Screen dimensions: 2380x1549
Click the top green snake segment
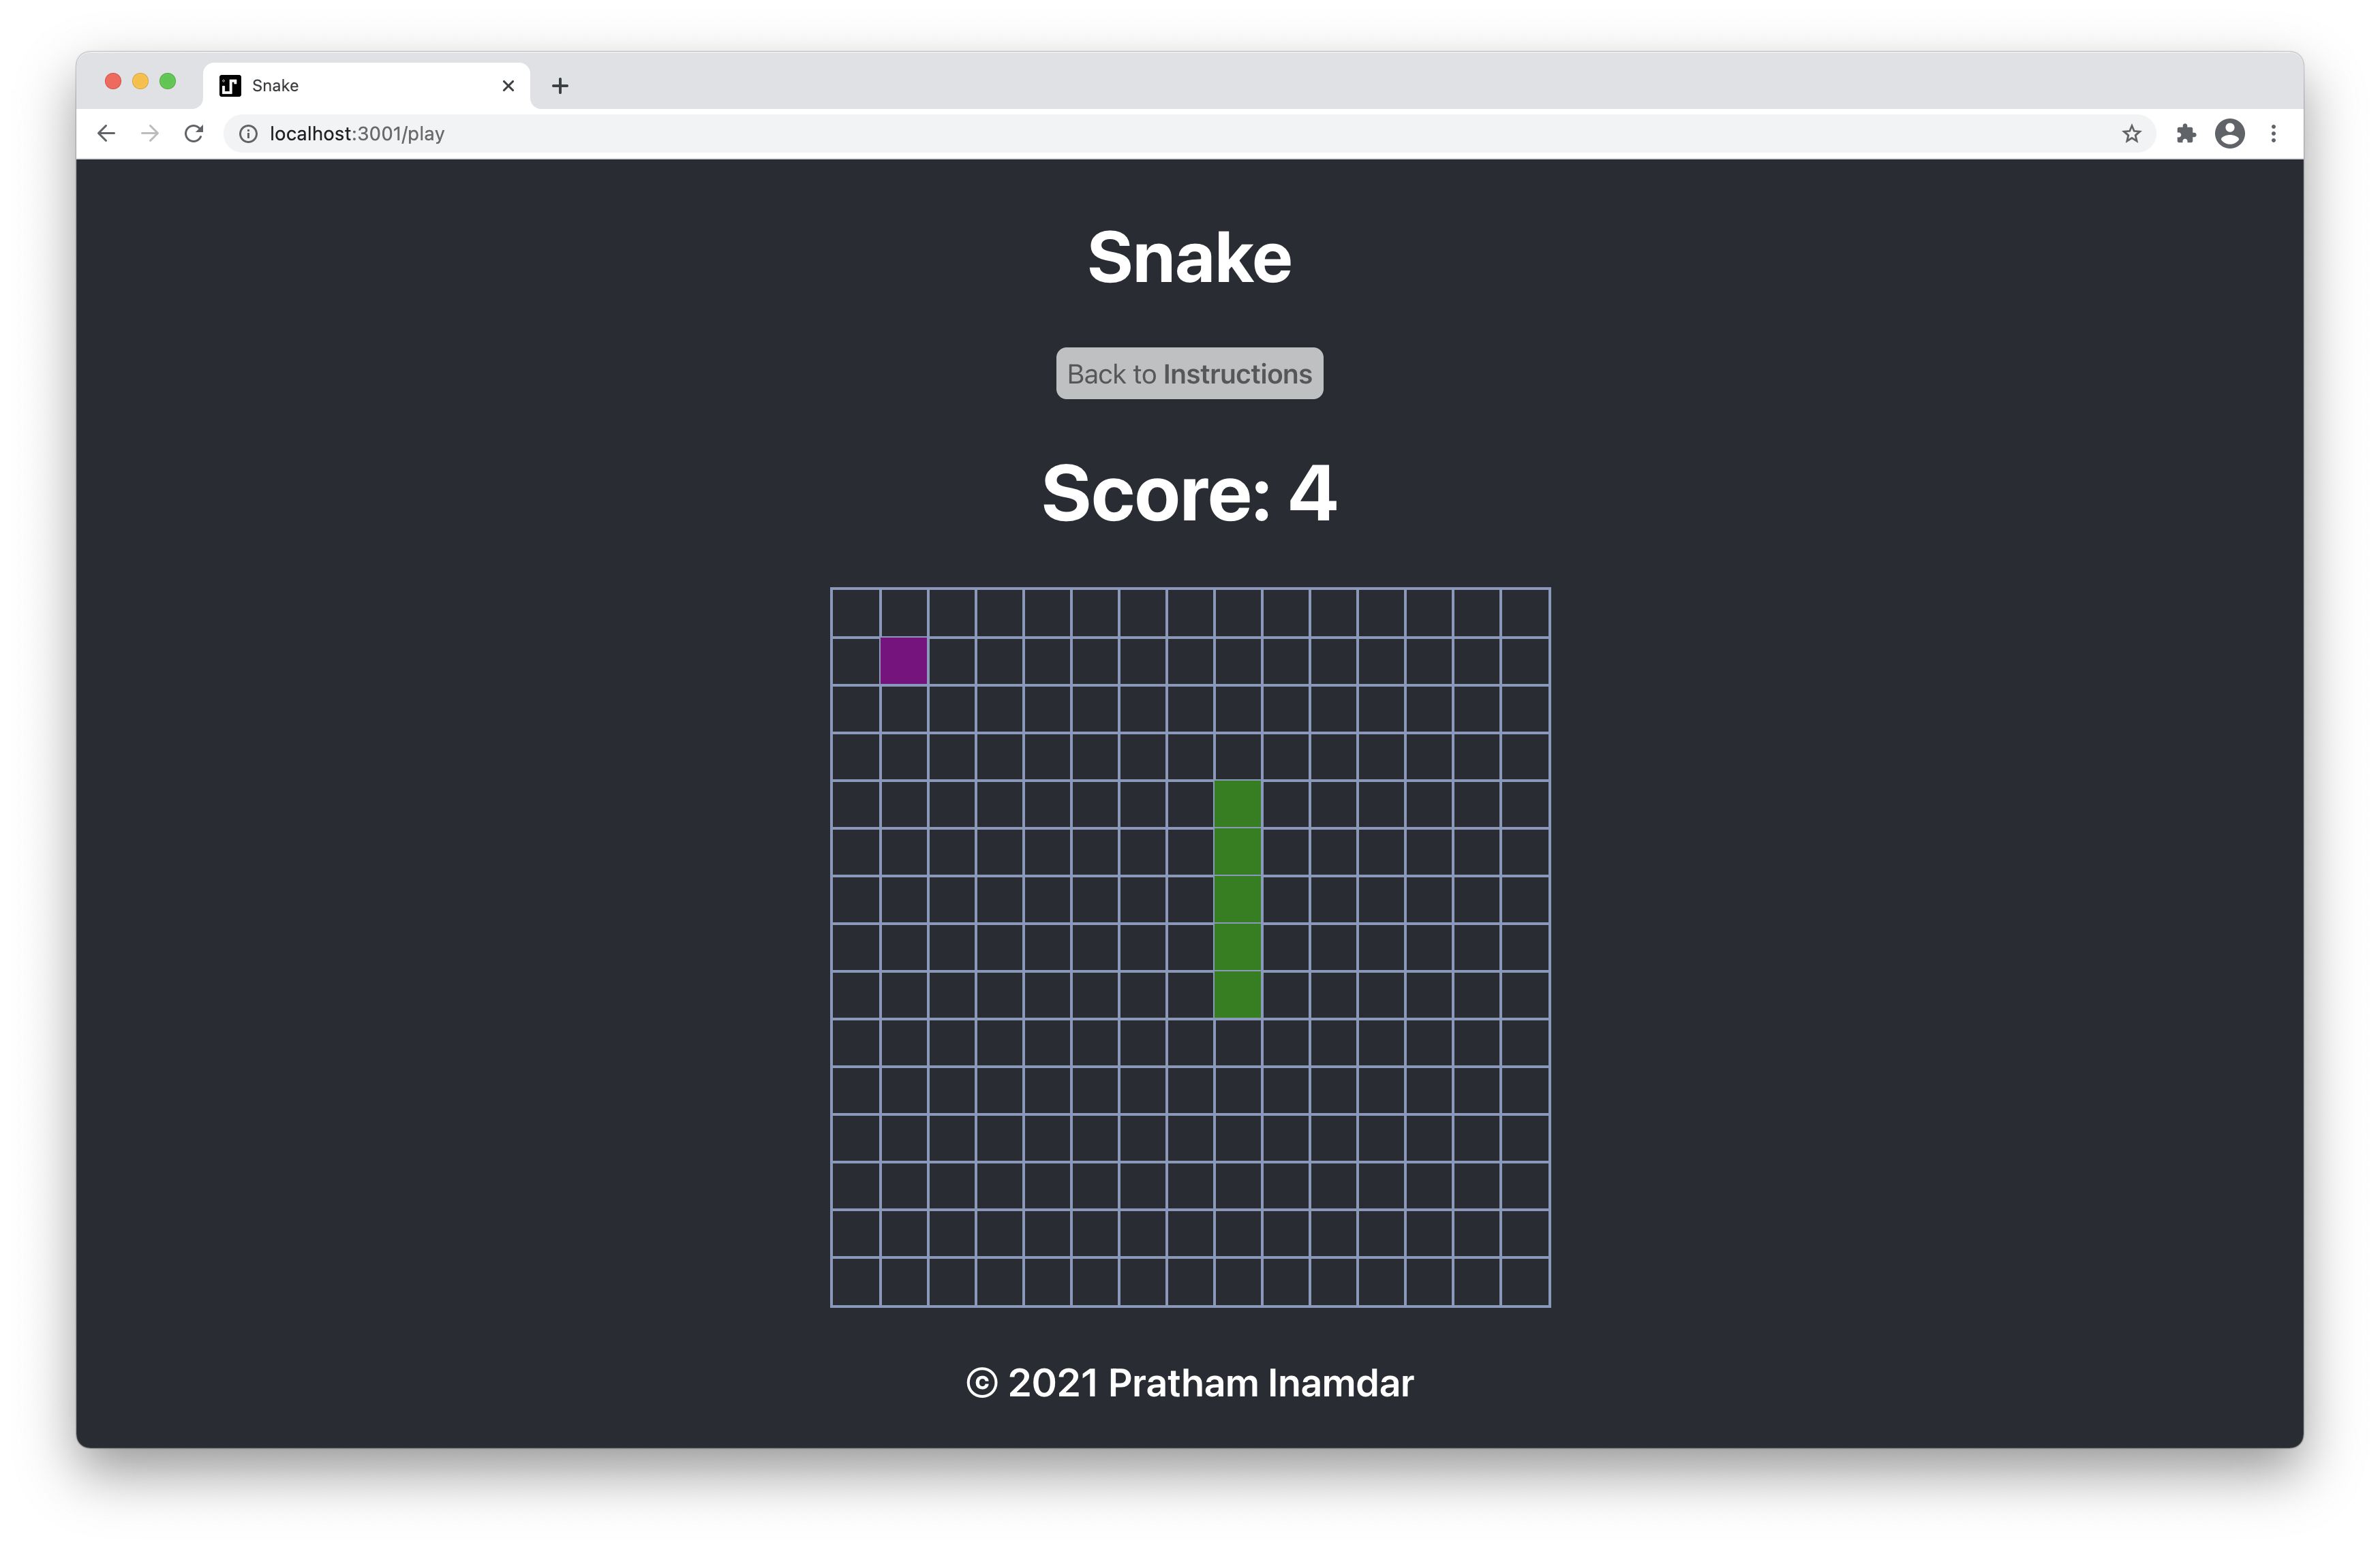[x=1237, y=804]
